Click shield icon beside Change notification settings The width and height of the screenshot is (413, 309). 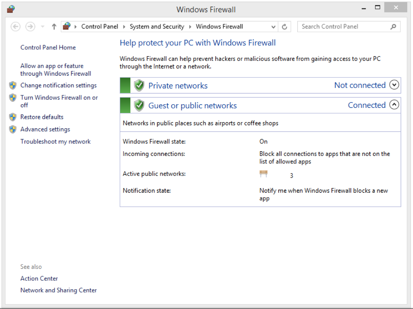coord(13,85)
